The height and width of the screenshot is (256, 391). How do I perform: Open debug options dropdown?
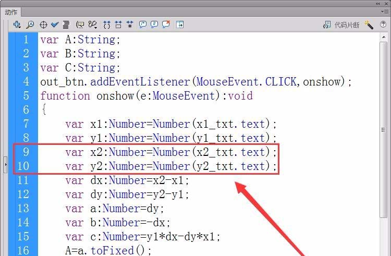click(93, 25)
